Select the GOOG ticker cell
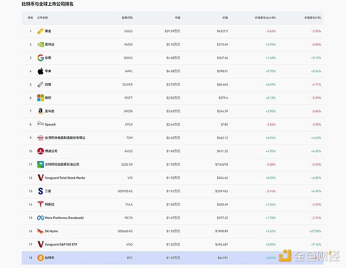Viewport: 346px width, 268px height. [128, 58]
